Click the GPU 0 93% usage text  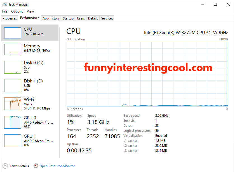coord(27,127)
